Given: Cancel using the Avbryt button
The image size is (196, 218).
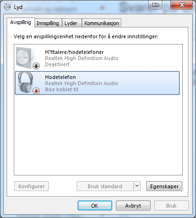Looking at the screenshot, I should pos(133,206).
